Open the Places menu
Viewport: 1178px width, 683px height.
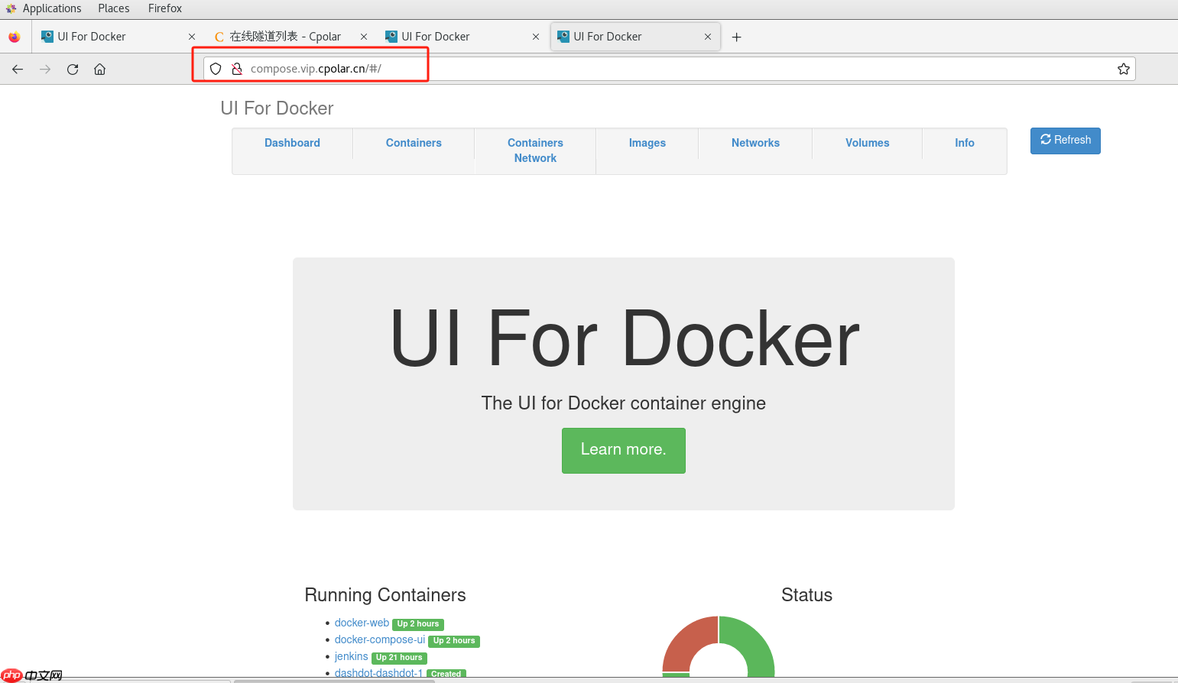click(113, 8)
